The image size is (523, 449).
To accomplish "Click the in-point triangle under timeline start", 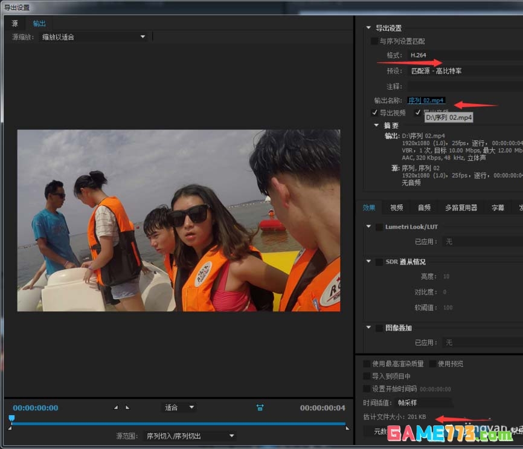I will coord(10,428).
